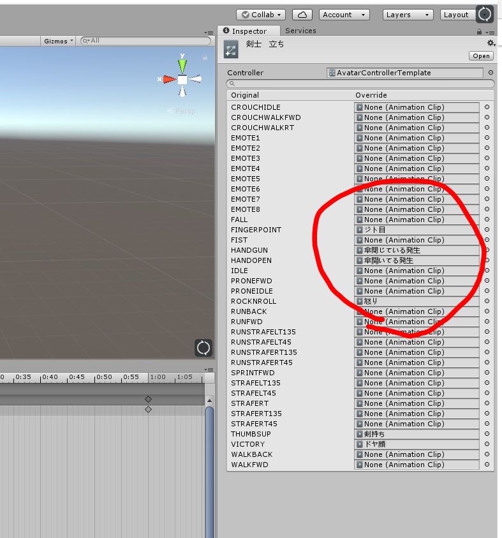Click the green Y axis cone on gizmo
502x538 pixels.
click(x=182, y=65)
